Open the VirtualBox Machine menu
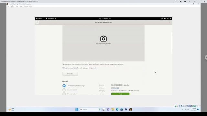 [12, 6]
